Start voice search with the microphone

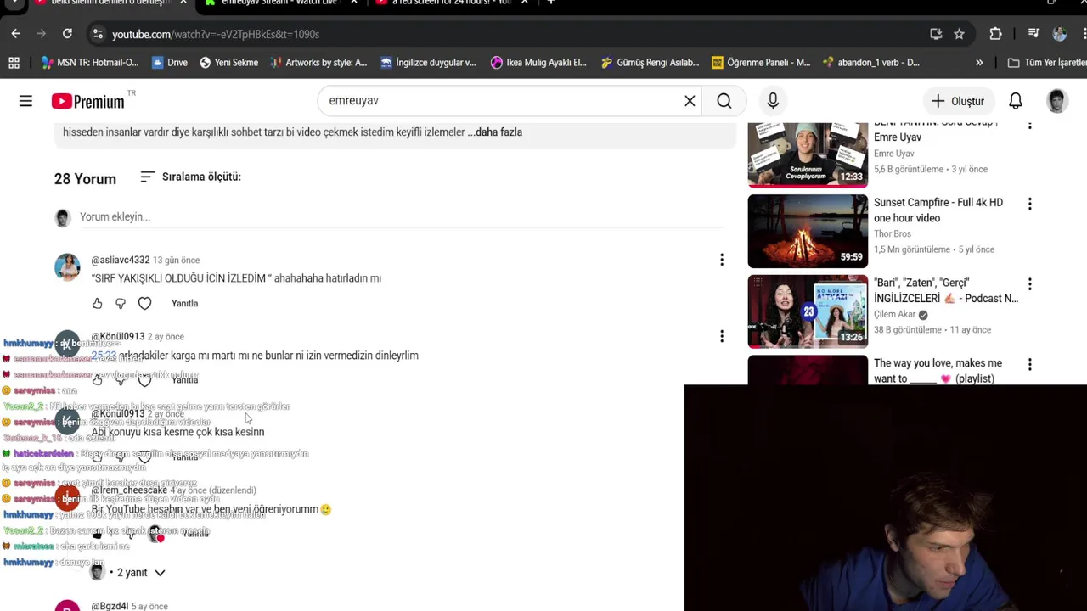pyautogui.click(x=773, y=101)
